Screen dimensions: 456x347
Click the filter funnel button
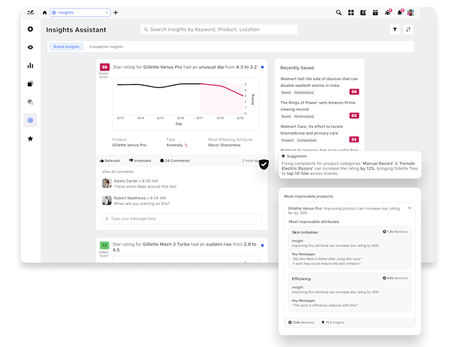click(395, 29)
